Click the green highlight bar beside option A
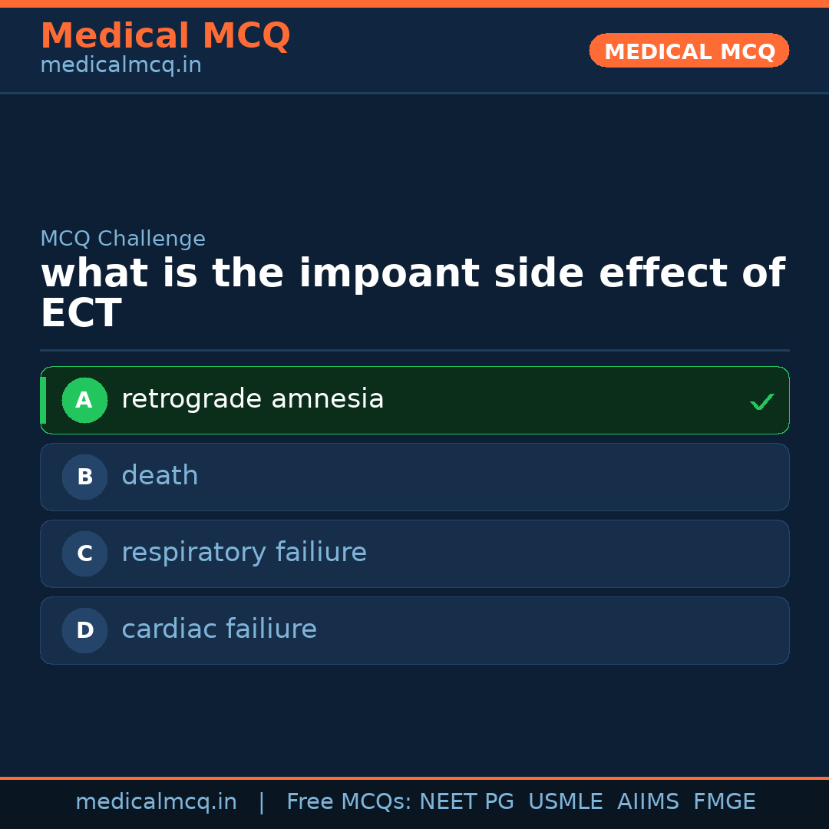 (x=43, y=400)
